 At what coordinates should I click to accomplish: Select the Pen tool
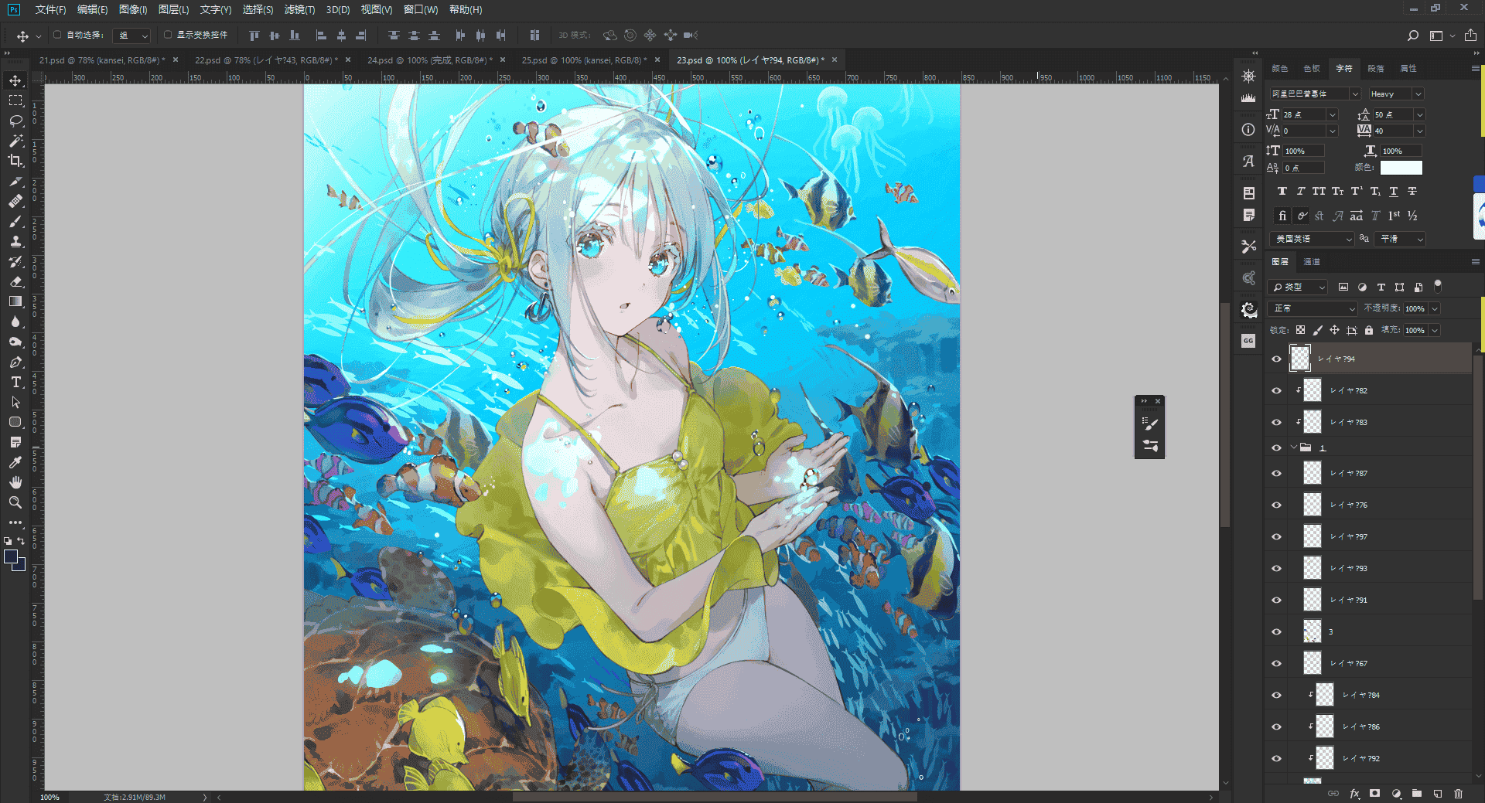[x=15, y=362]
